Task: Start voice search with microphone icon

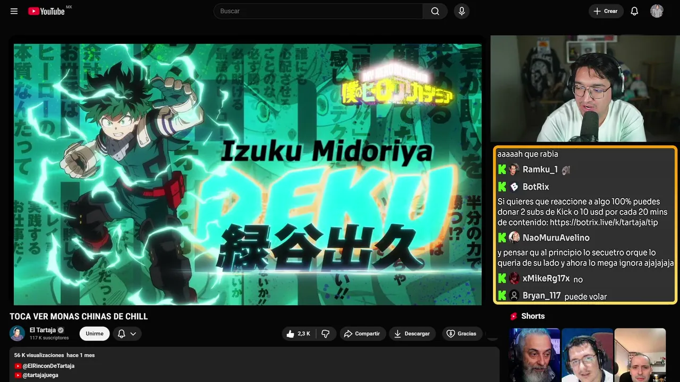Action: tap(462, 11)
